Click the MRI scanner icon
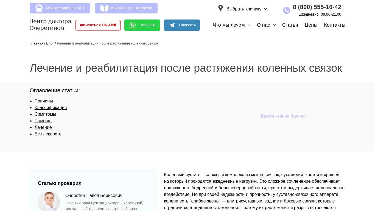The width and height of the screenshot is (375, 211). [39, 8]
